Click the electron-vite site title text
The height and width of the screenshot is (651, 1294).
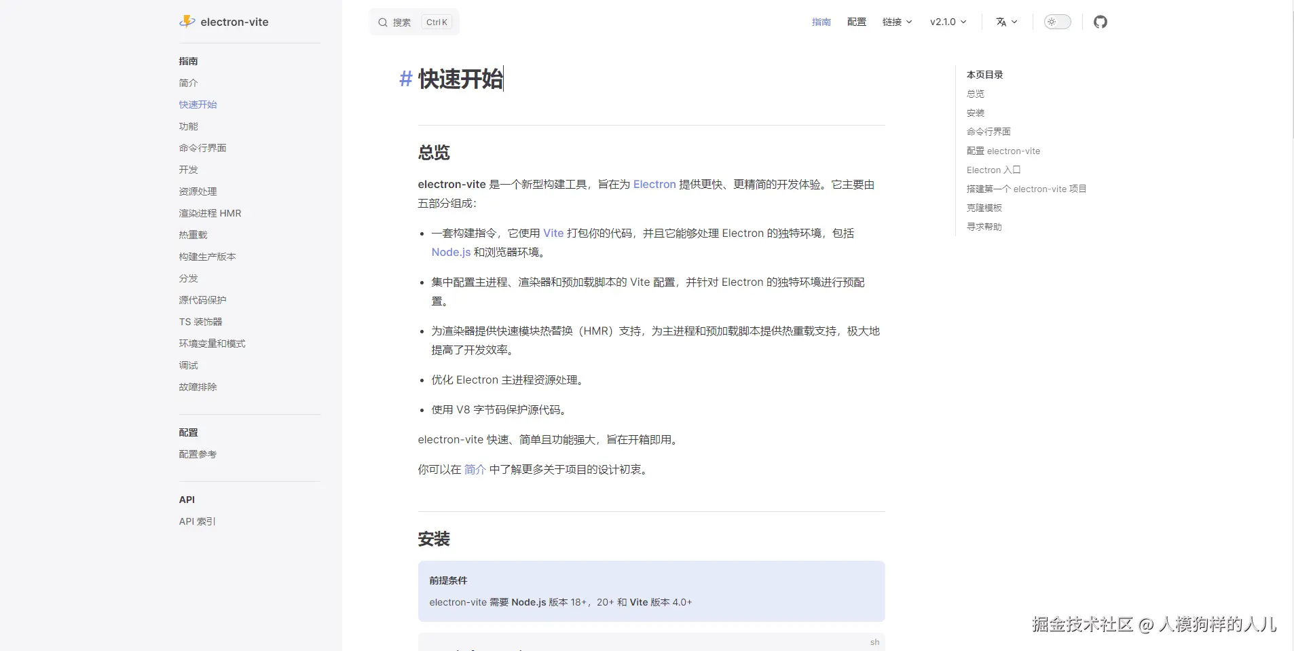point(235,22)
